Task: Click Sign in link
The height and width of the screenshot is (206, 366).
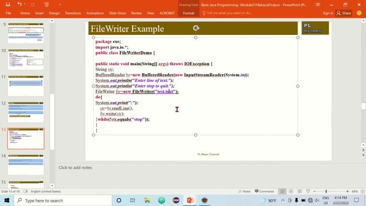Action: 328,13
